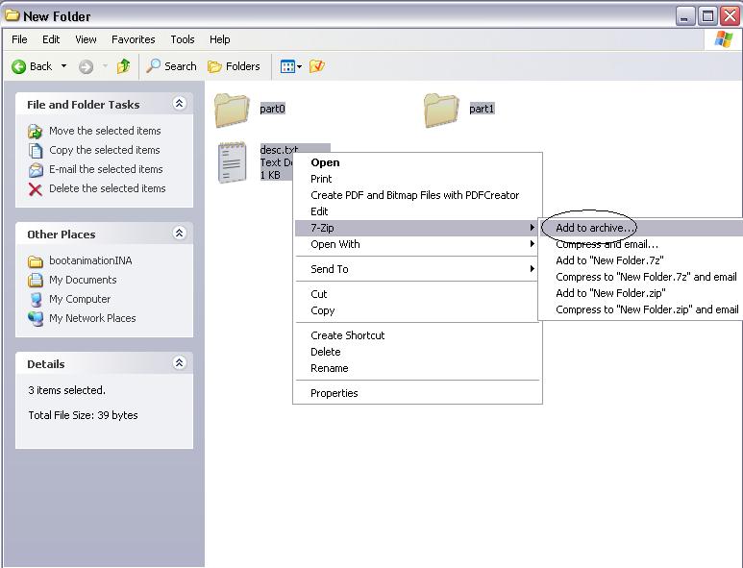Click the New Folder title bar icon
Viewport: 743px width, 568px height.
point(12,16)
